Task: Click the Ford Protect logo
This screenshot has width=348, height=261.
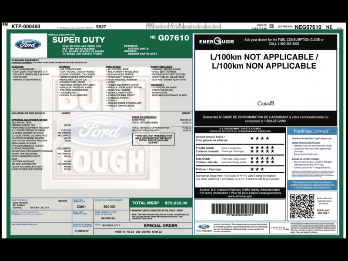Action: coord(204,228)
